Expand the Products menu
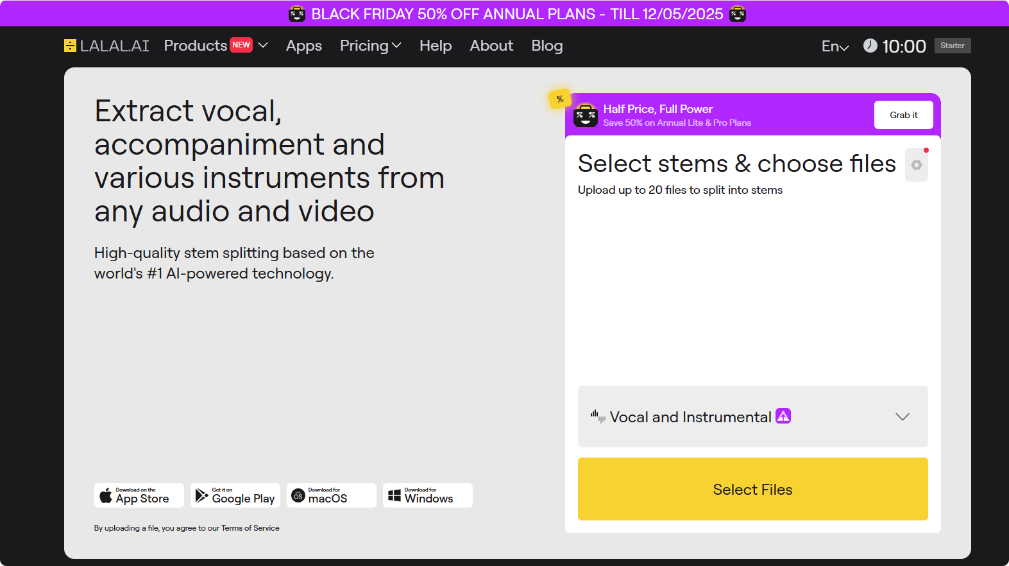 (x=216, y=46)
